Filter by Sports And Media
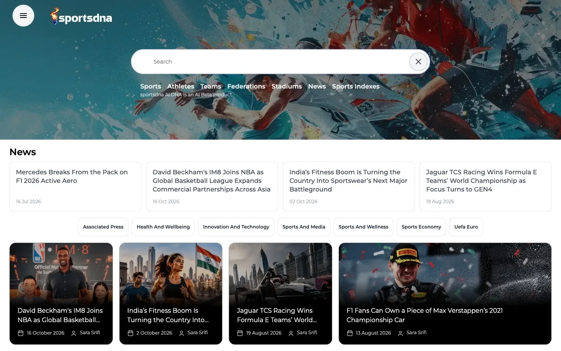The height and width of the screenshot is (351, 561). (304, 227)
